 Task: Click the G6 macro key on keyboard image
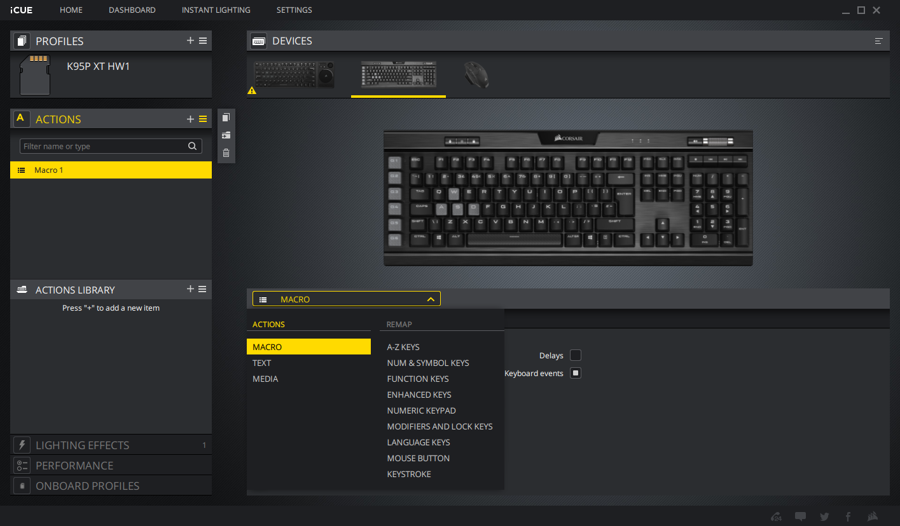(x=394, y=239)
